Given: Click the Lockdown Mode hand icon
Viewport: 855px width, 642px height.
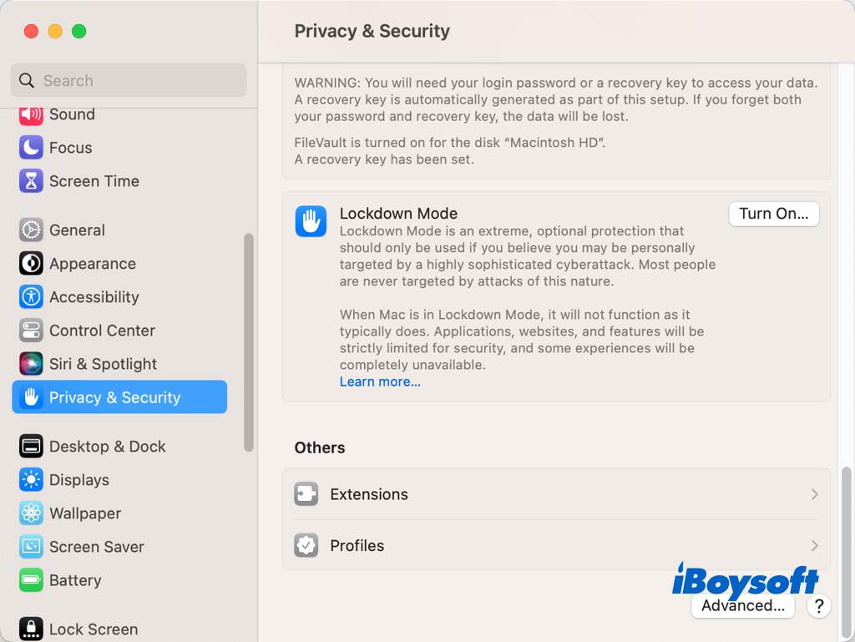Looking at the screenshot, I should coord(311,221).
